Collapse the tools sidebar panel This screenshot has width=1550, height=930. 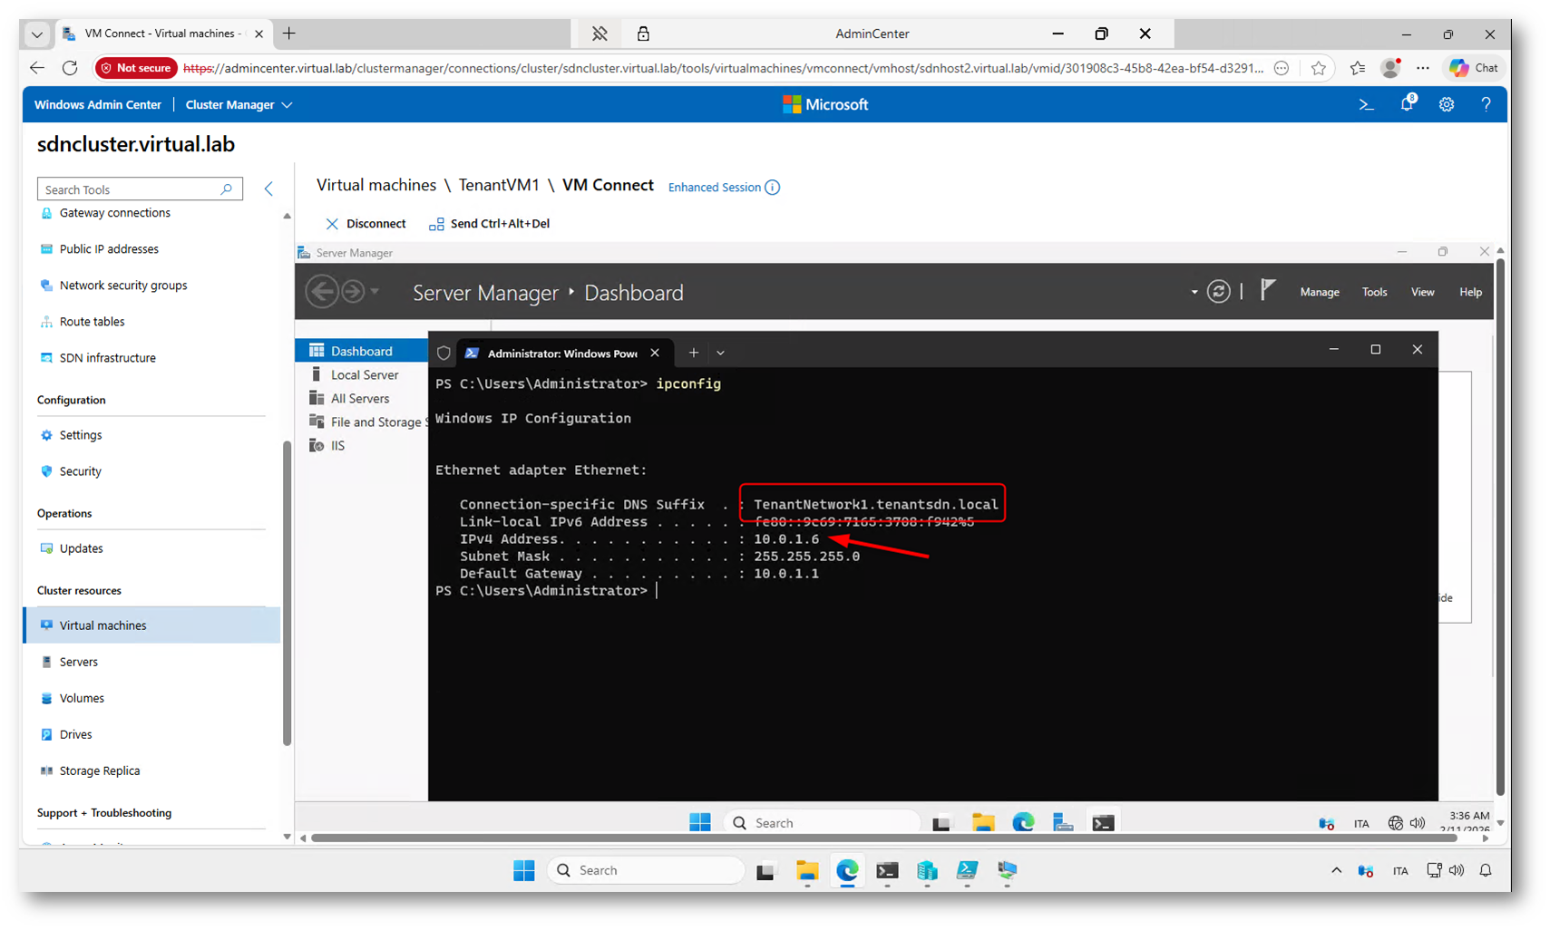click(268, 189)
